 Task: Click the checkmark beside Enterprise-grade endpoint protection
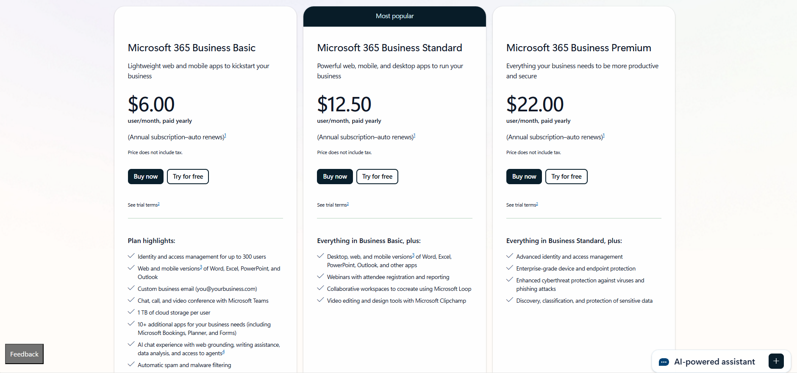(509, 268)
